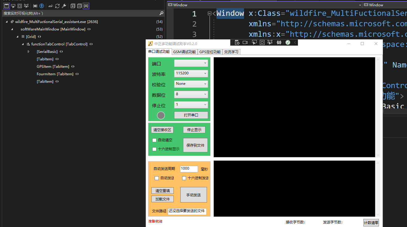
Task: Click the app icon in serial assistant title bar
Action: (x=150, y=44)
